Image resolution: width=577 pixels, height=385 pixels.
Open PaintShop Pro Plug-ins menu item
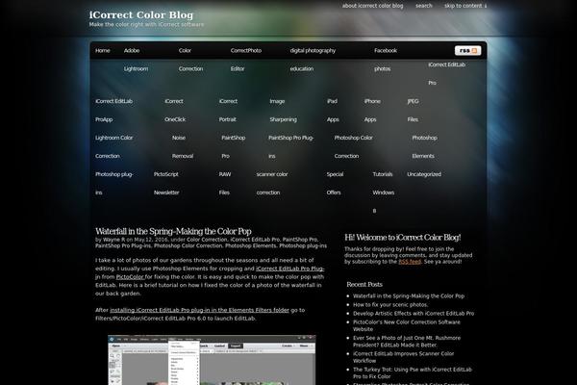click(291, 146)
